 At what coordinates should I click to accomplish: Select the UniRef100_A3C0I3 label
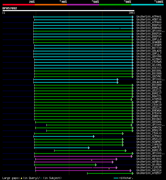point(149,68)
